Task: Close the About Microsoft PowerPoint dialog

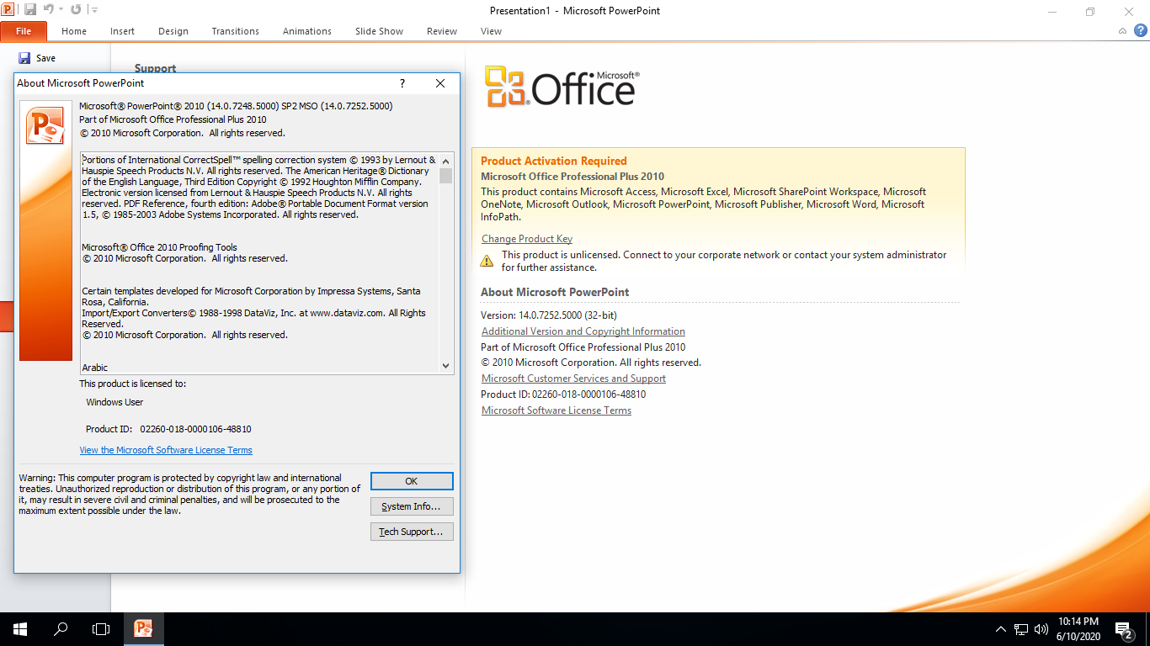Action: (x=440, y=83)
